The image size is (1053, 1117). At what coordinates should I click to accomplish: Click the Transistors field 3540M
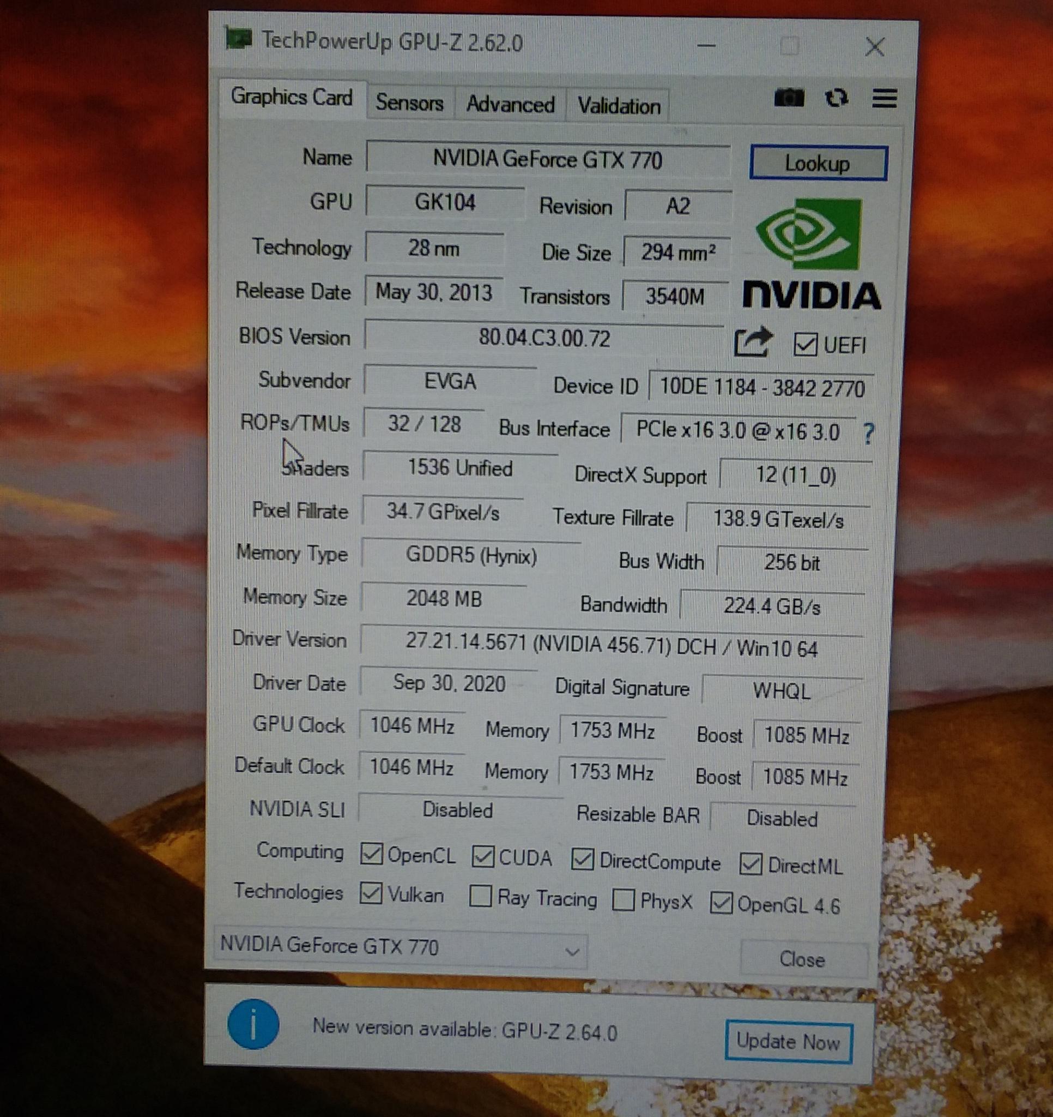tap(675, 296)
